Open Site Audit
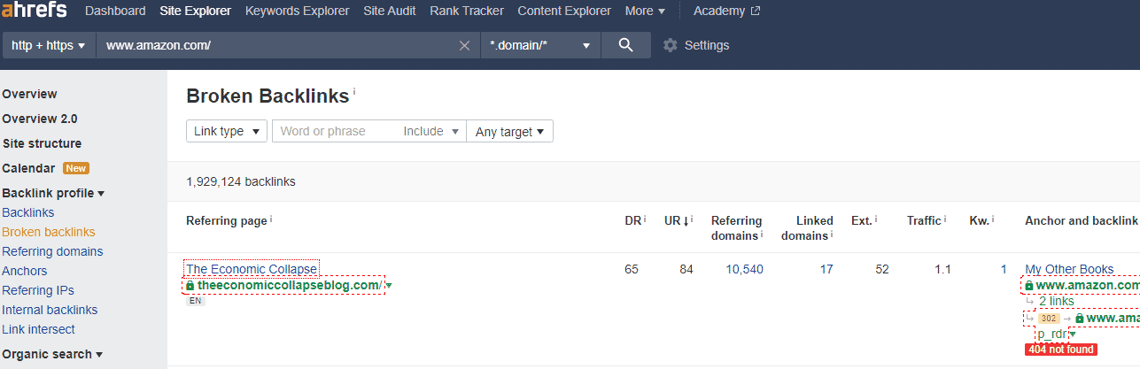 tap(390, 12)
